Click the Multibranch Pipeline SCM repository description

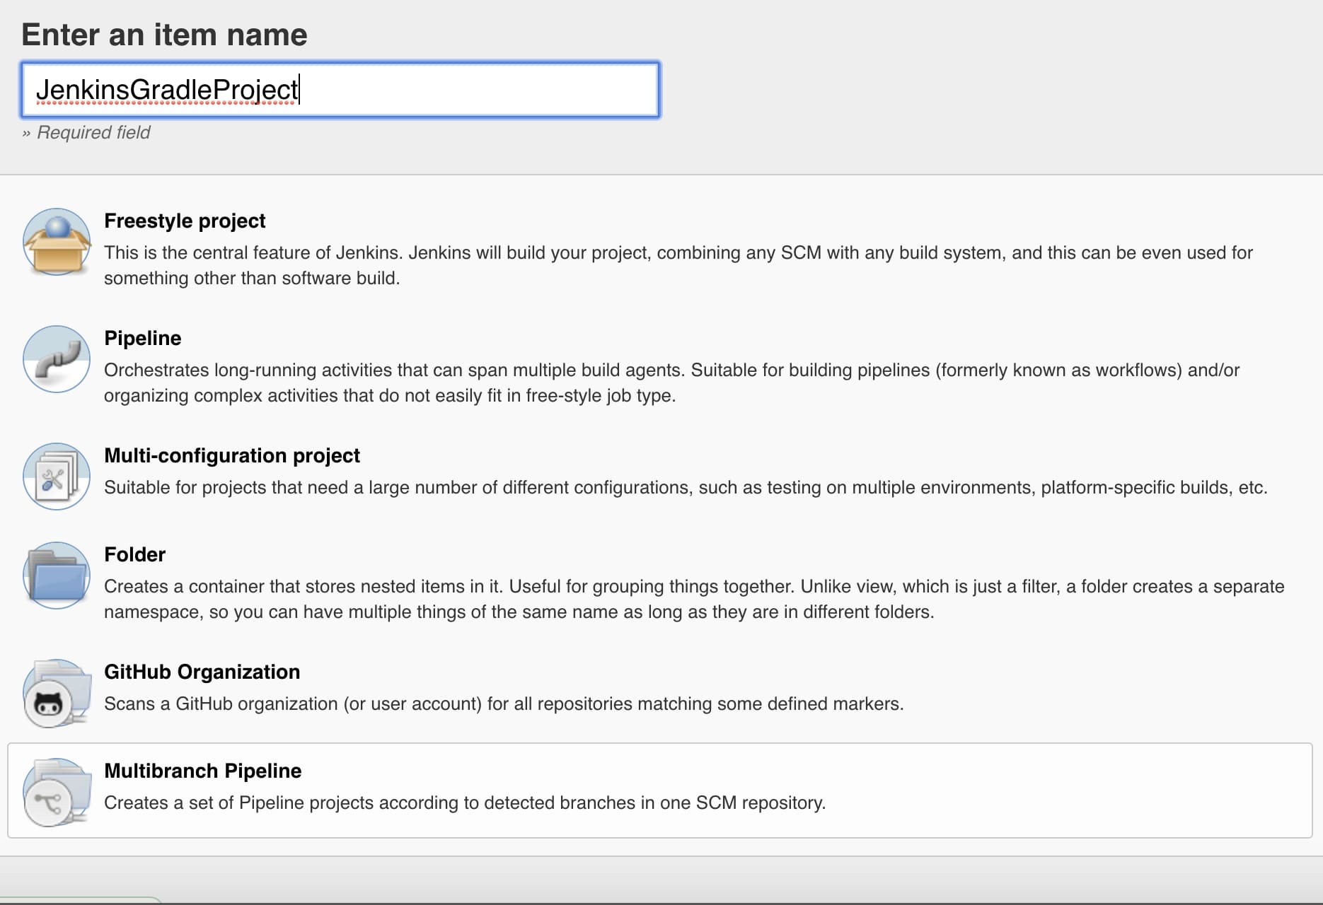[464, 802]
